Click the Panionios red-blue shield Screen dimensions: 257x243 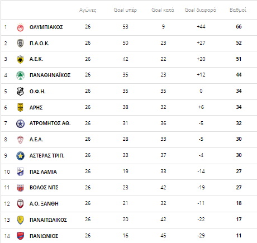click(x=20, y=236)
